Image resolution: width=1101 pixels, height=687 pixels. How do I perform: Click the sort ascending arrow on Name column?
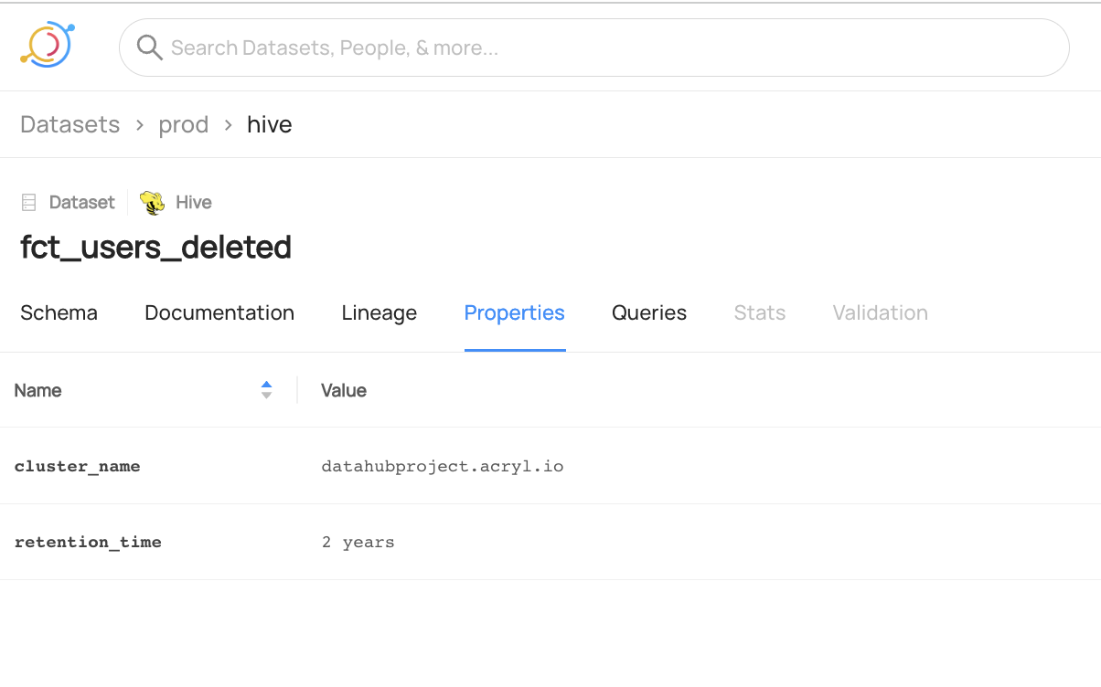(x=266, y=385)
